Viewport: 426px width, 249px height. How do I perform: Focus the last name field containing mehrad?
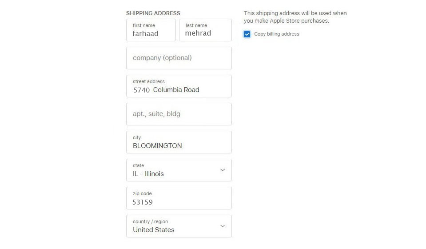[205, 30]
